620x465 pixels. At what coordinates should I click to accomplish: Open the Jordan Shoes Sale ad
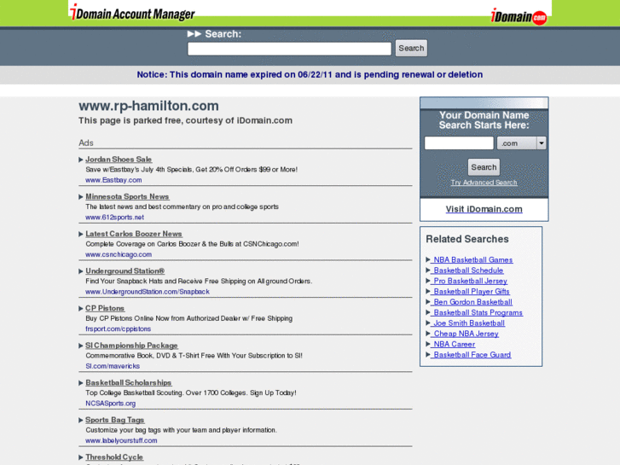tap(119, 159)
